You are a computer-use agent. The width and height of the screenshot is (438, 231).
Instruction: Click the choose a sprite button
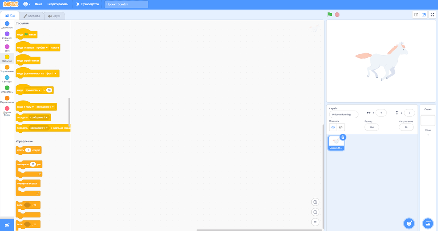click(409, 223)
